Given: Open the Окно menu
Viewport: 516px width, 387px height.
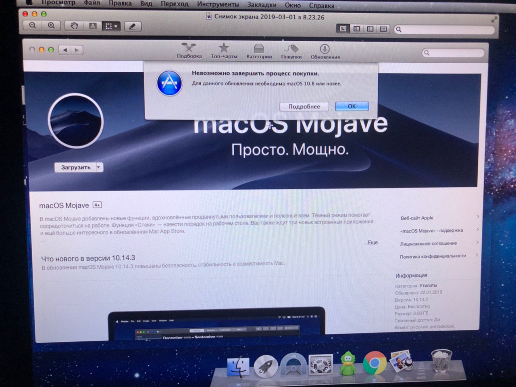Looking at the screenshot, I should tap(293, 5).
